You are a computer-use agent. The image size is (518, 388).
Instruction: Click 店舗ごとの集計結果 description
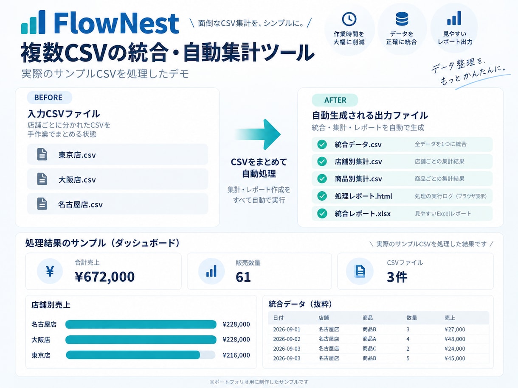[439, 161]
